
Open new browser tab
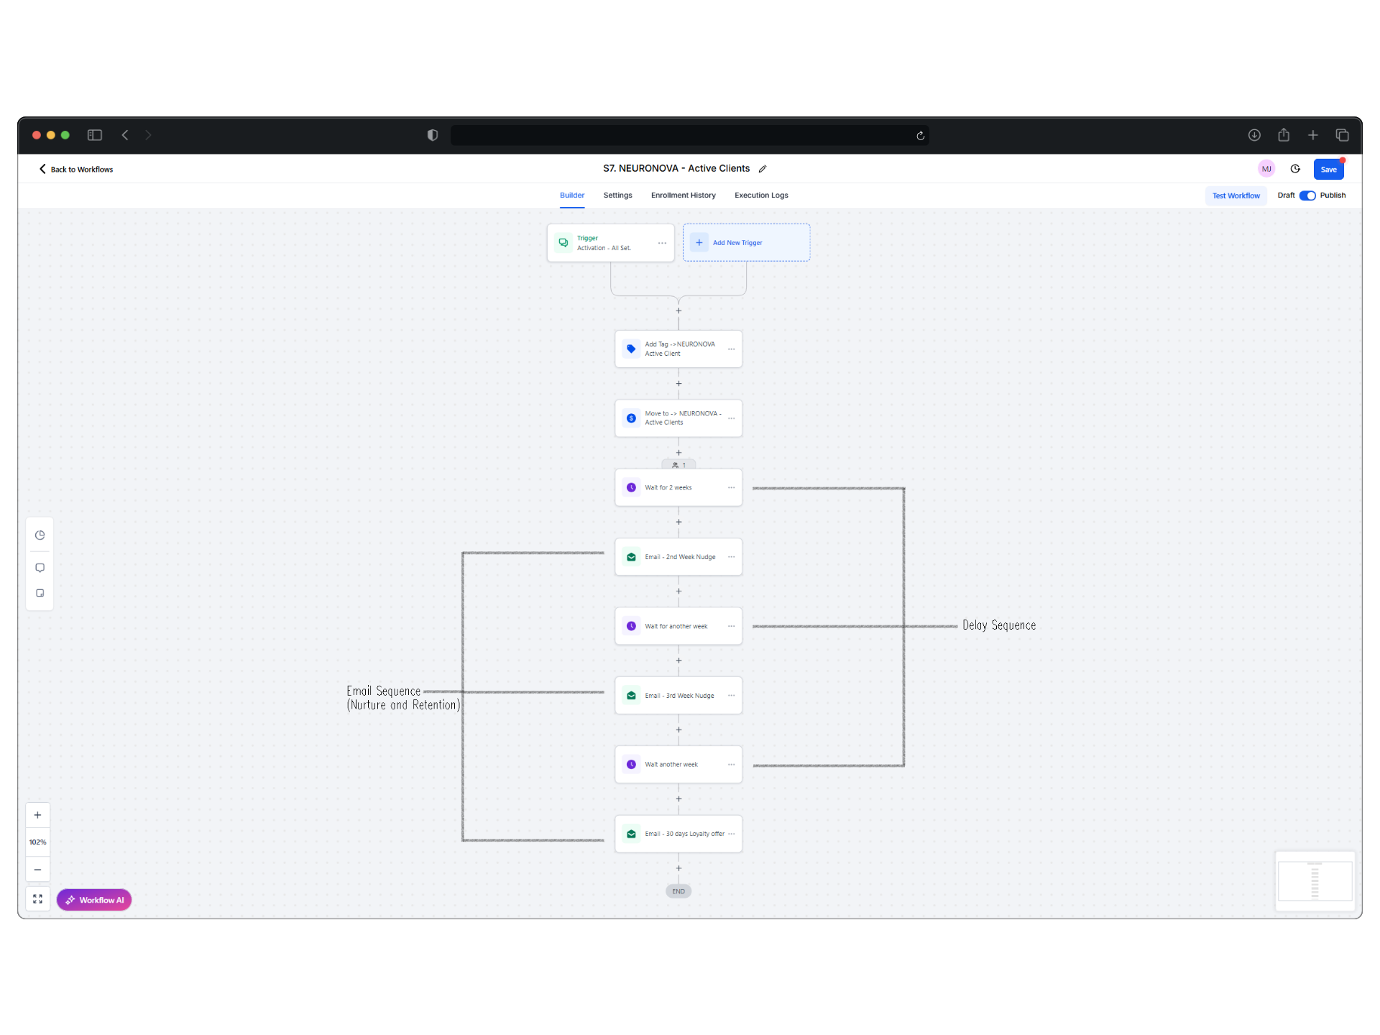coord(1312,135)
